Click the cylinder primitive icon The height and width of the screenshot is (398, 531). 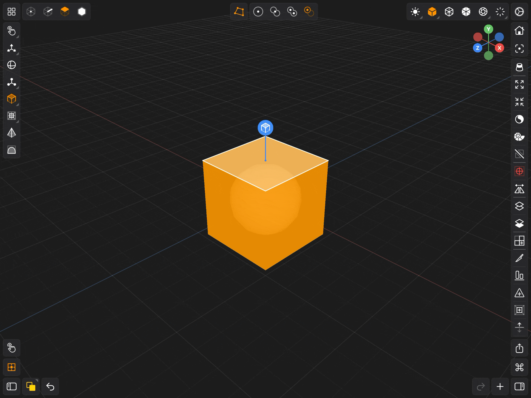tap(519, 67)
